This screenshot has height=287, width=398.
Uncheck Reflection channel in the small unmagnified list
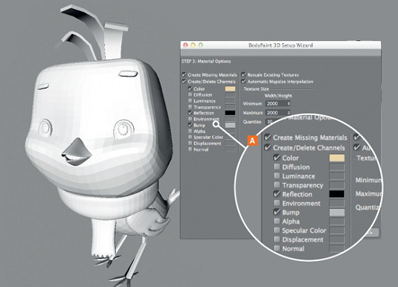coord(190,113)
